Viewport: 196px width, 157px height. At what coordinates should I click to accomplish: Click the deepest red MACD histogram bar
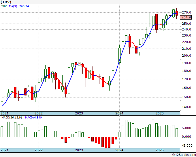coord(106,143)
